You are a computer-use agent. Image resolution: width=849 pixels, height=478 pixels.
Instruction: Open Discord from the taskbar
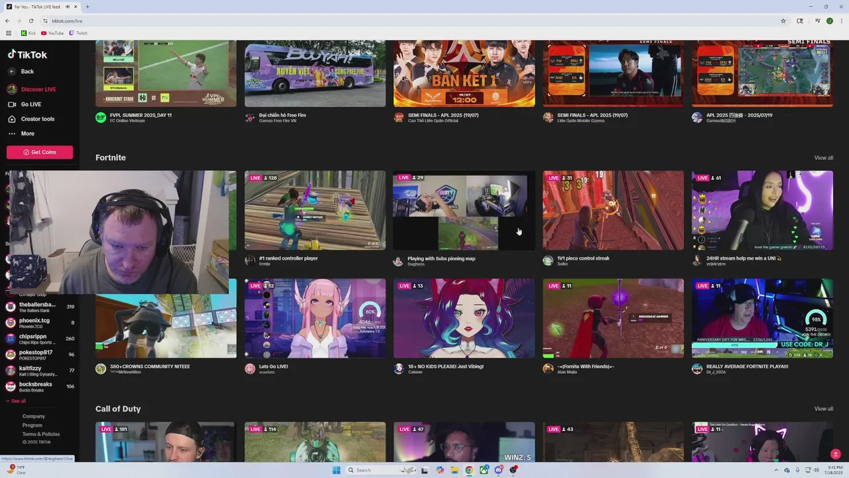click(498, 470)
